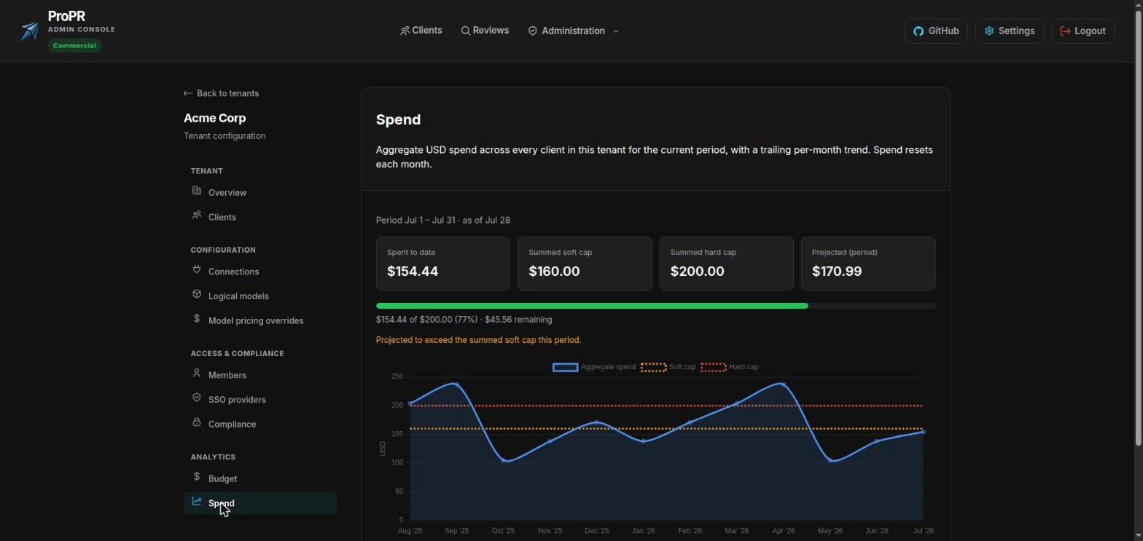Image resolution: width=1143 pixels, height=541 pixels.
Task: Click the Connections plug icon
Action: (x=197, y=269)
